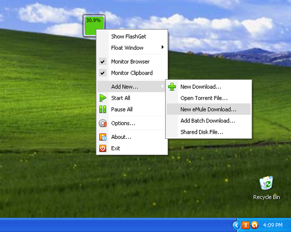291x232 pixels.
Task: Click the About info icon
Action: (x=103, y=137)
